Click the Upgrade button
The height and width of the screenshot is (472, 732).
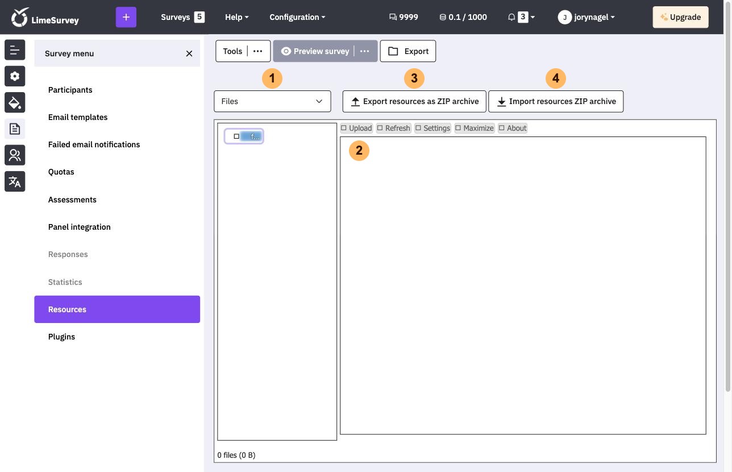(x=681, y=17)
